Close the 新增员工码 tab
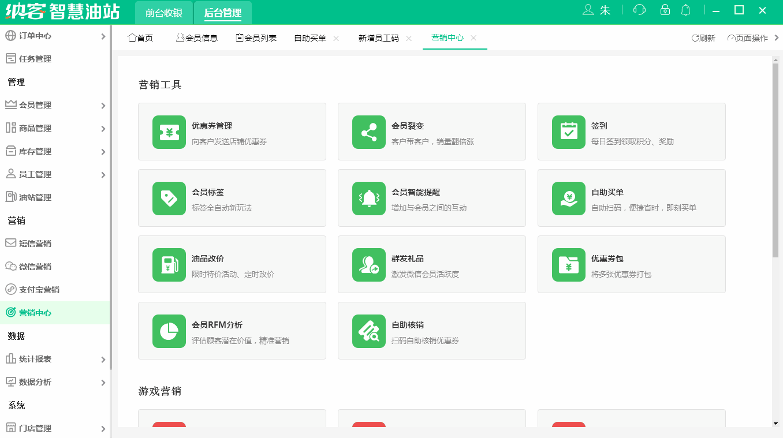This screenshot has width=783, height=438. tap(408, 38)
